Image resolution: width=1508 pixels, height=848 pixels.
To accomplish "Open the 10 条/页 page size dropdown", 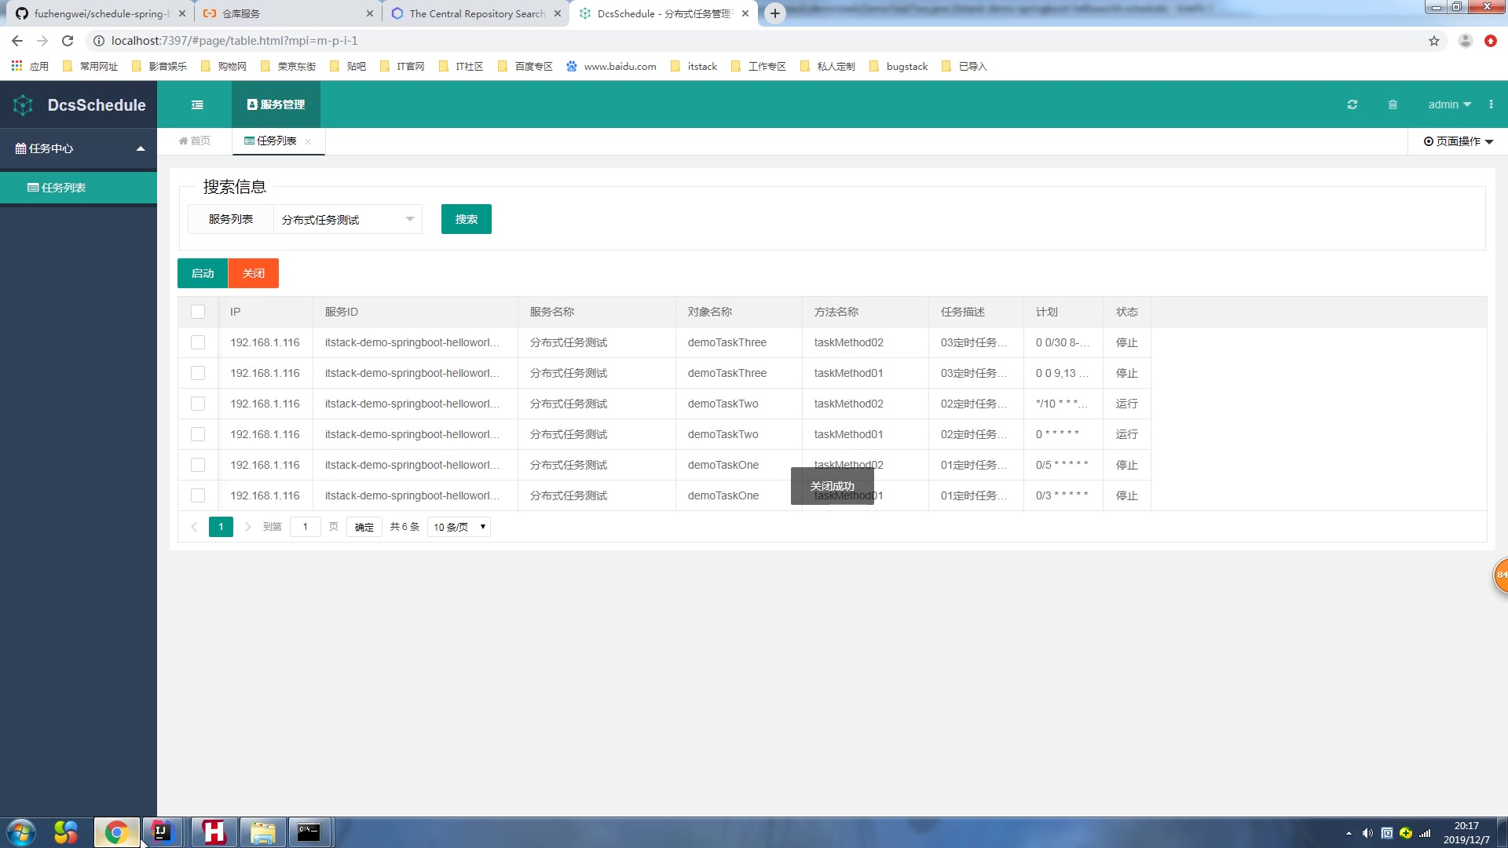I will [459, 527].
